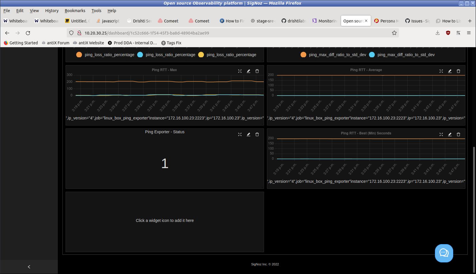The image size is (476, 274).
Task: Open the Tools menu
Action: coord(96,11)
